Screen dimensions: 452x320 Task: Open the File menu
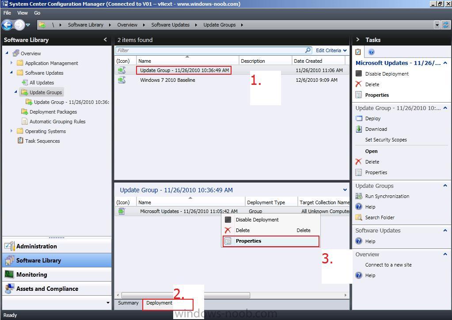click(7, 13)
